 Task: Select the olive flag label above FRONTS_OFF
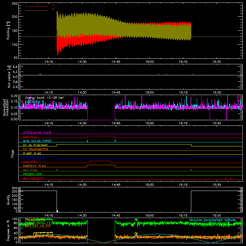click(30, 170)
